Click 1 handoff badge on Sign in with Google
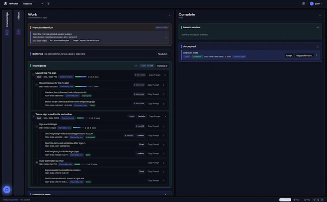 (140, 126)
